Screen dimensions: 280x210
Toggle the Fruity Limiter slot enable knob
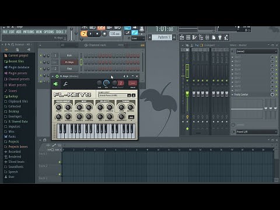[272, 94]
